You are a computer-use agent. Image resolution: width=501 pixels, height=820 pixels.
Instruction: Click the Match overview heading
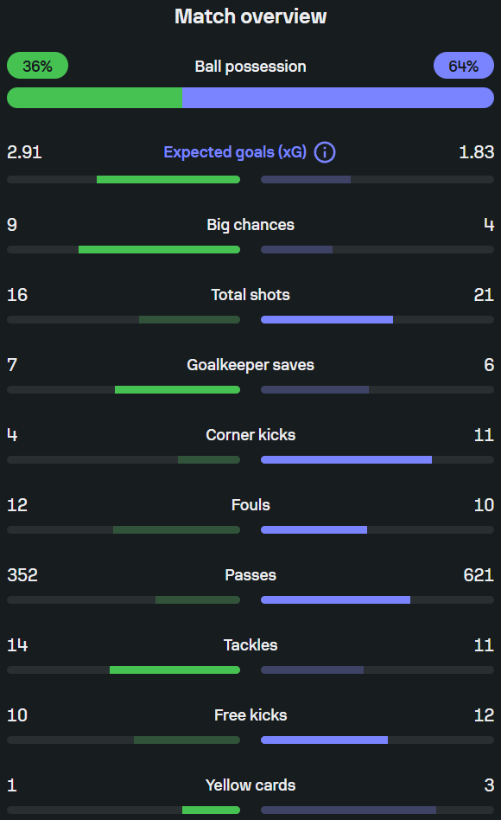pyautogui.click(x=250, y=16)
